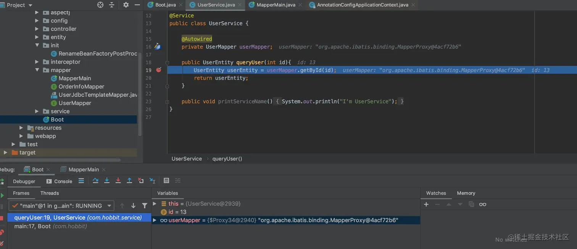Image resolution: width=577 pixels, height=249 pixels.
Task: Expand the userMapper variable node
Action: (155, 220)
